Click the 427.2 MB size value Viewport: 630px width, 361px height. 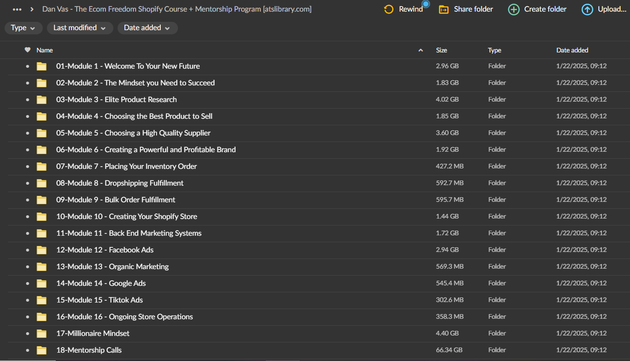click(449, 167)
